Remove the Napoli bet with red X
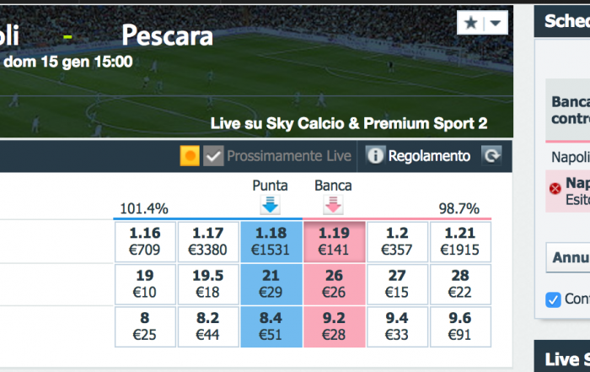Viewport: 590px width, 372px height. pyautogui.click(x=555, y=188)
